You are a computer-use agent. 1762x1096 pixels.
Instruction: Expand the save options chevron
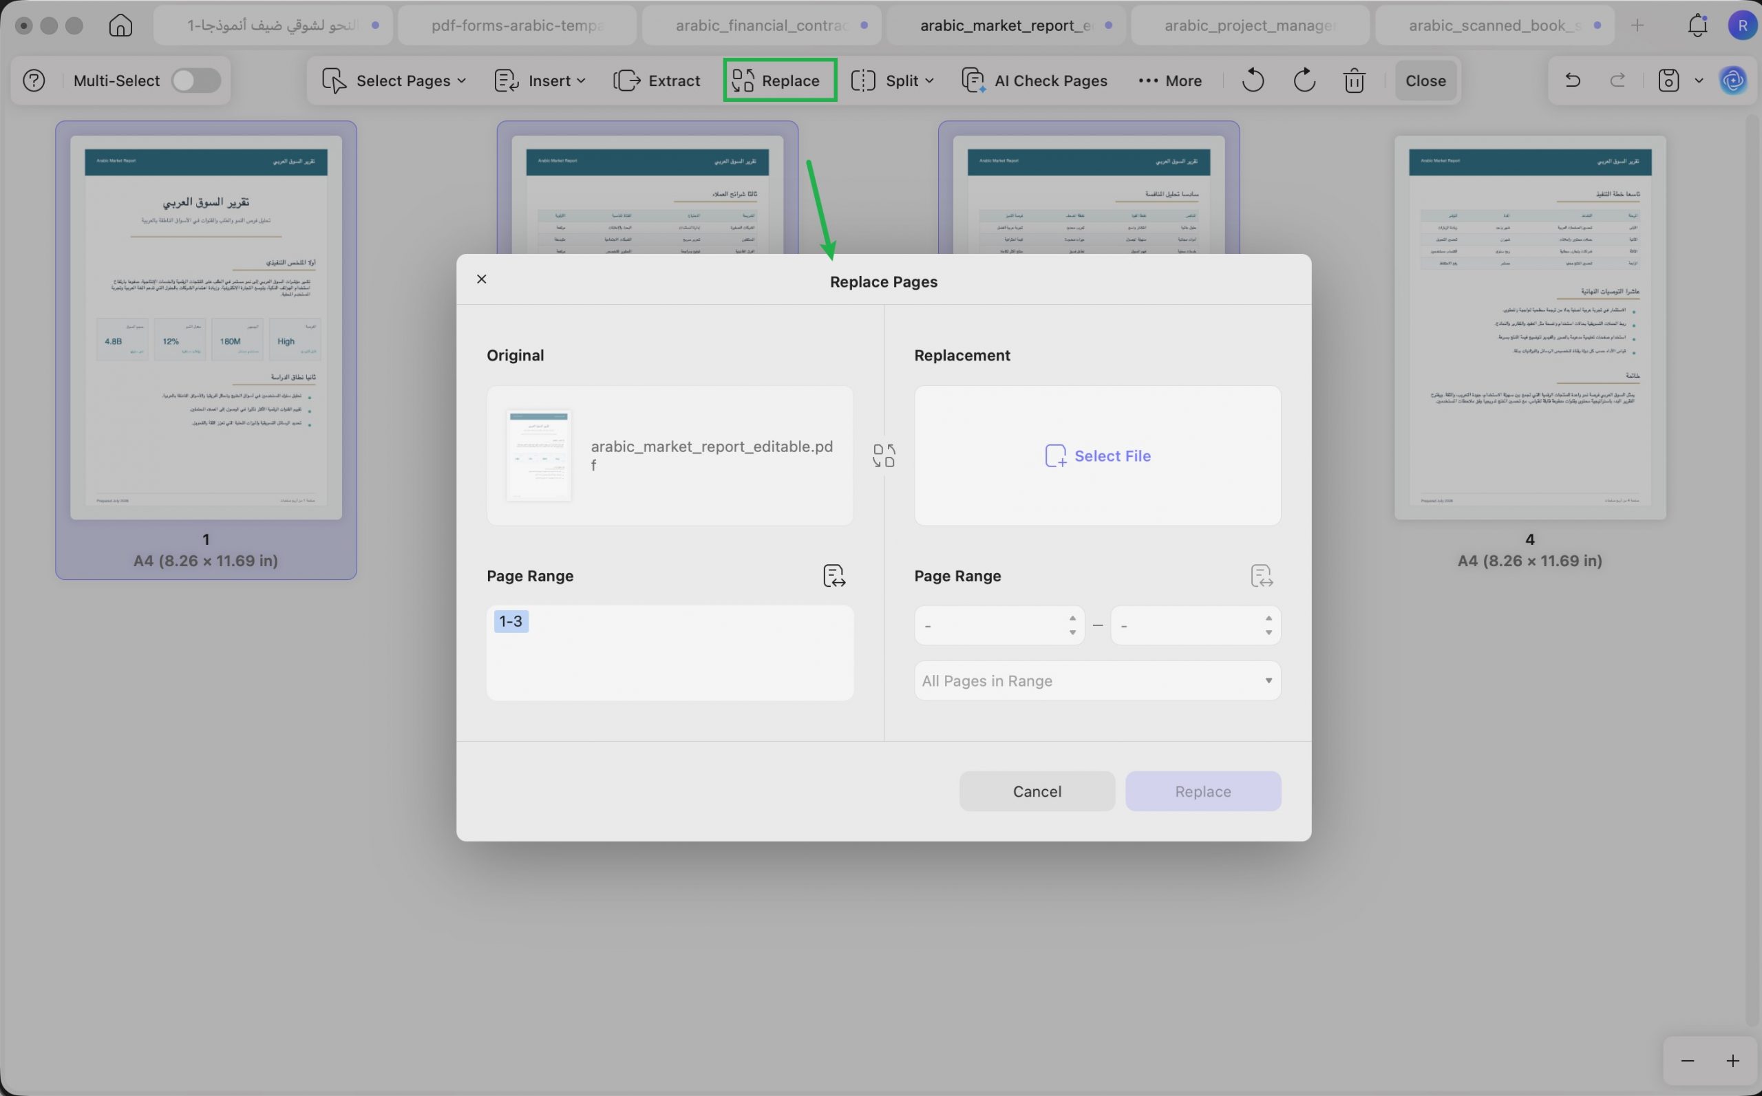[x=1699, y=80]
